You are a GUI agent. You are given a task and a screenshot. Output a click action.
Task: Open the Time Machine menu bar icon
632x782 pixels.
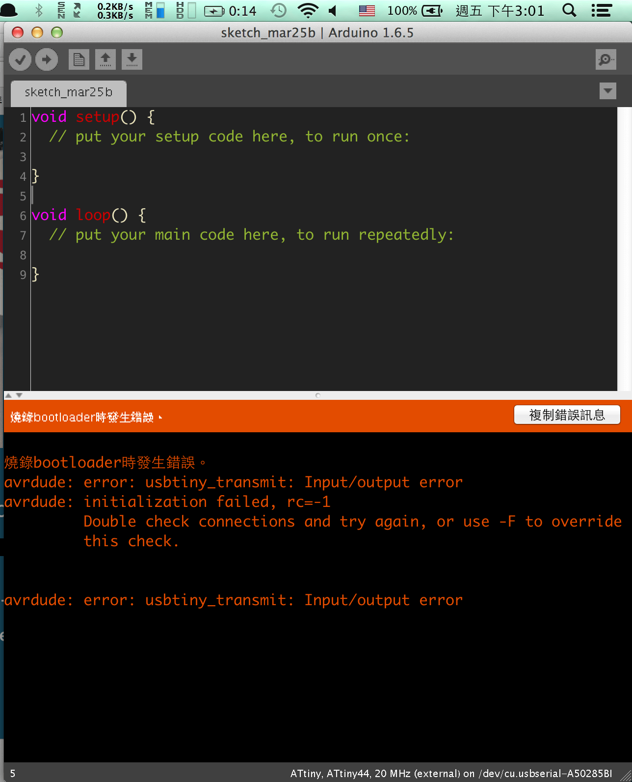click(279, 10)
